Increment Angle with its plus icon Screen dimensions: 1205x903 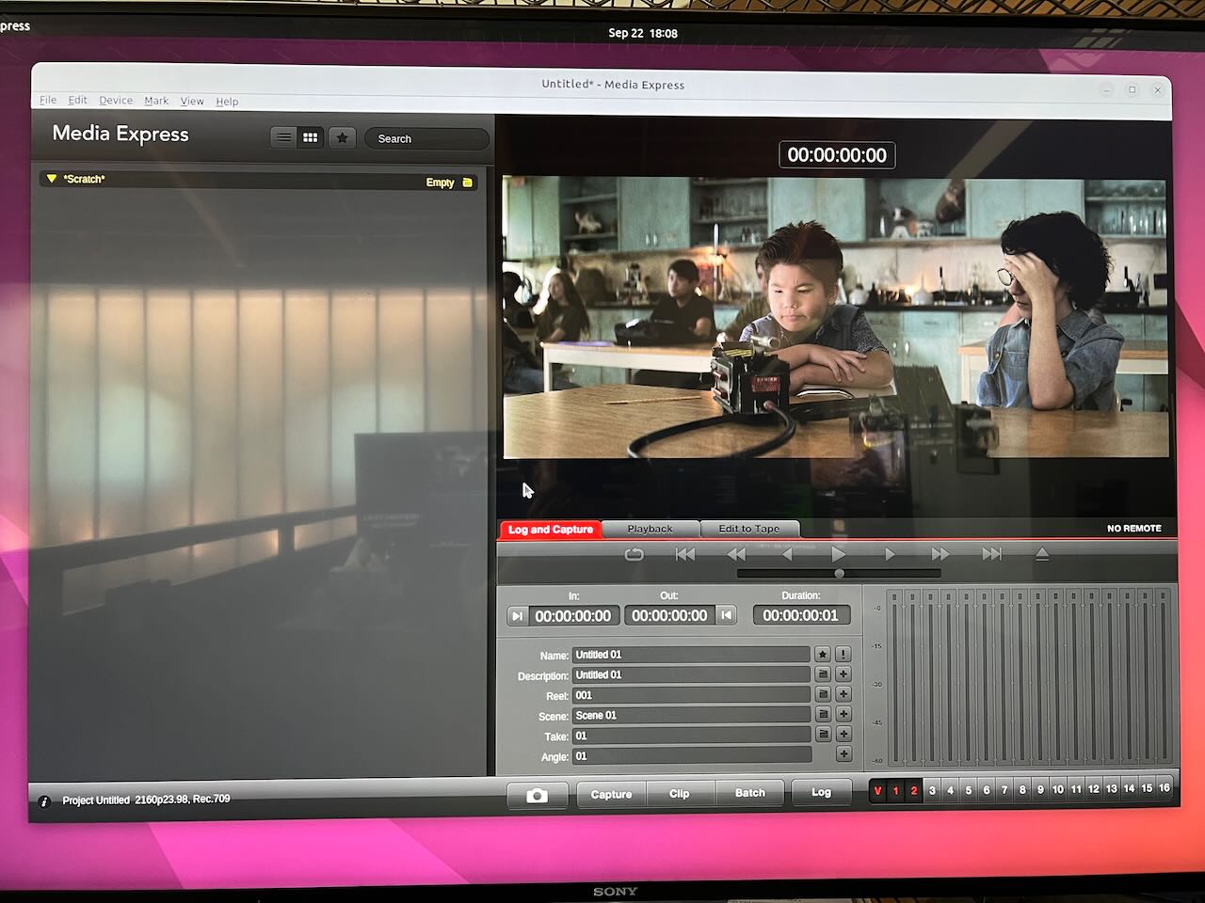pos(843,753)
